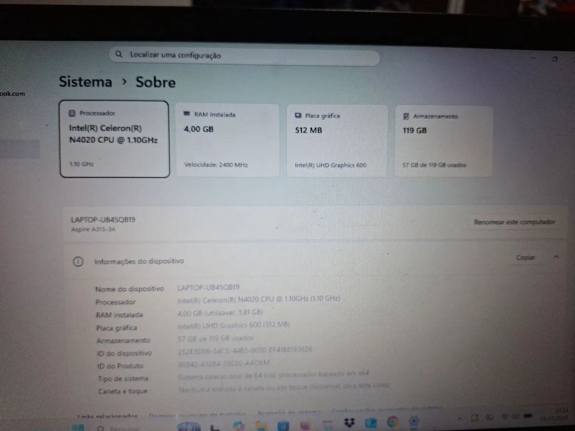Open Google Chrome from the taskbar

[x=392, y=422]
